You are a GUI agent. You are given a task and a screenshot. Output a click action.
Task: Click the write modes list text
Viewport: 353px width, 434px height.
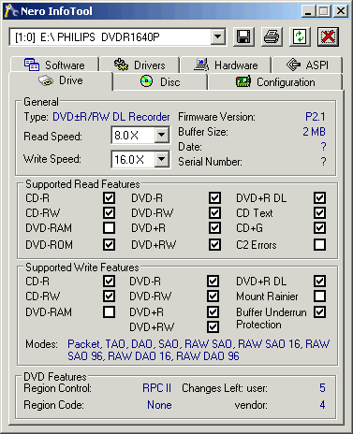click(x=199, y=350)
